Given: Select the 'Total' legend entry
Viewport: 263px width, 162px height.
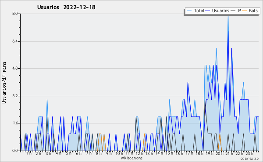Looking at the screenshot, I should (x=199, y=11).
